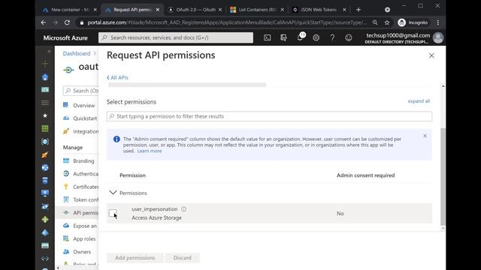Viewport: 481px width, 270px height.
Task: Bookmark this page with star icon
Action: (387, 22)
